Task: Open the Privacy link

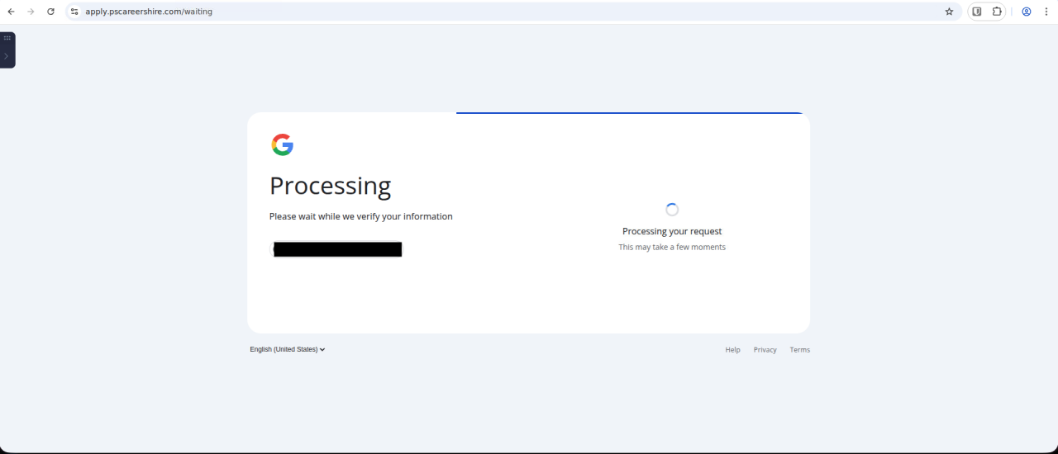Action: 765,350
